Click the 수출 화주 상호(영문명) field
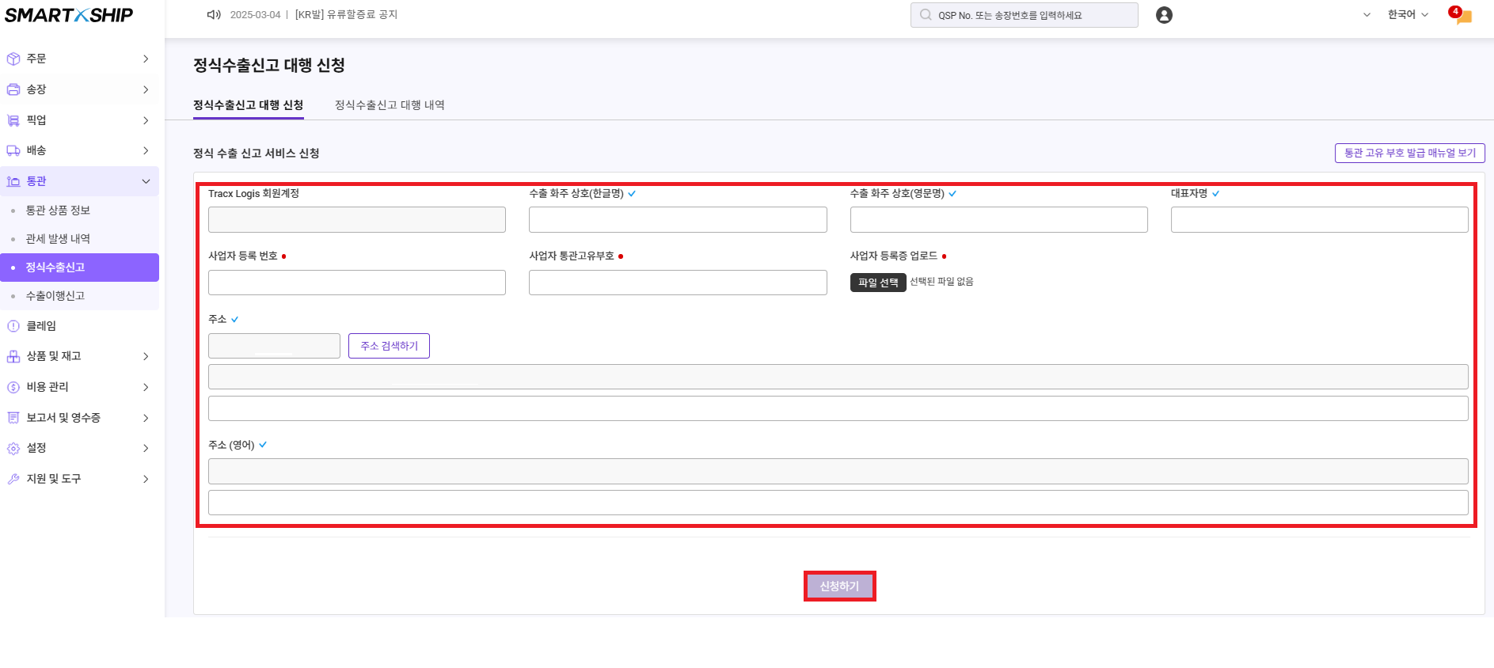Viewport: 1494px width, 668px height. coord(998,220)
